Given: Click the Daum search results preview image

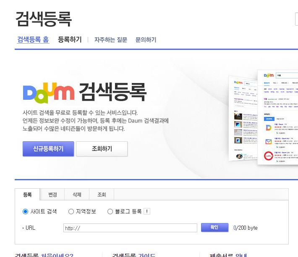Looking at the screenshot, I should (263, 118).
